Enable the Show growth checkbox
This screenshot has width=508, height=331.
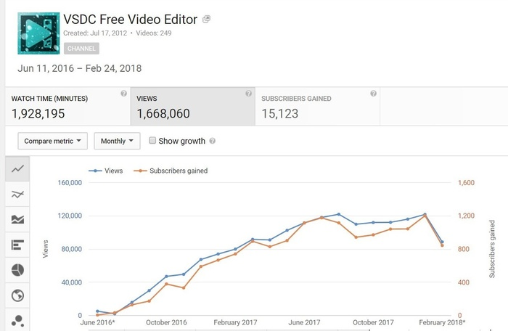[152, 140]
